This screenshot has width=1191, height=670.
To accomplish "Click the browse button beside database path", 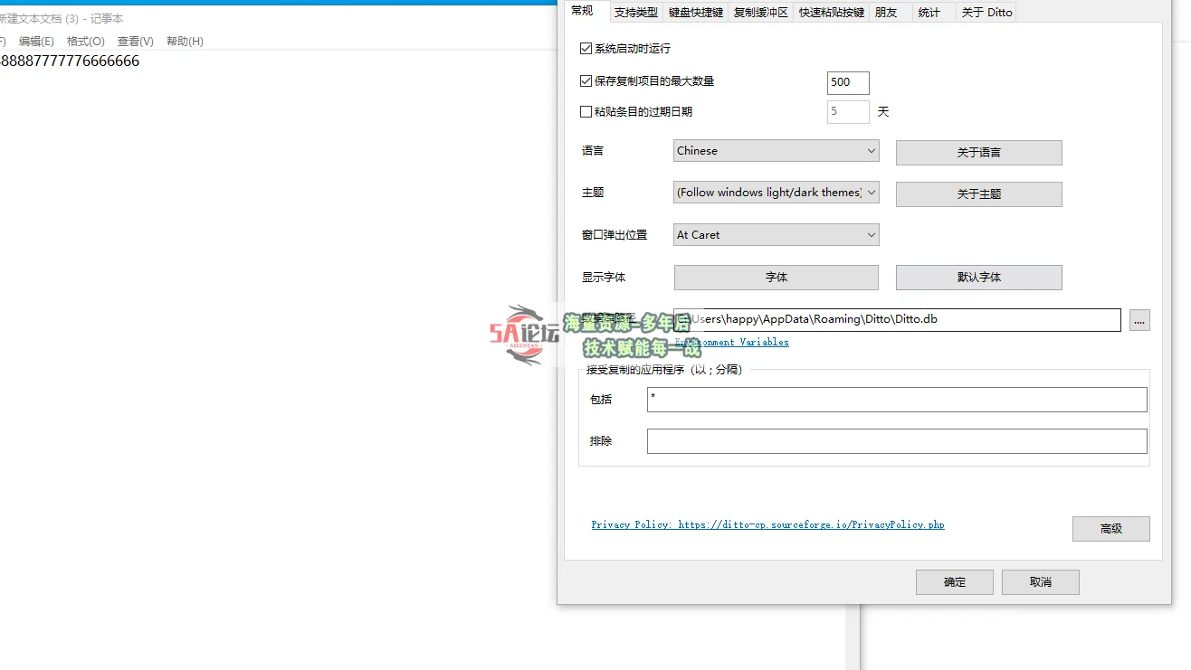I will (x=1139, y=319).
